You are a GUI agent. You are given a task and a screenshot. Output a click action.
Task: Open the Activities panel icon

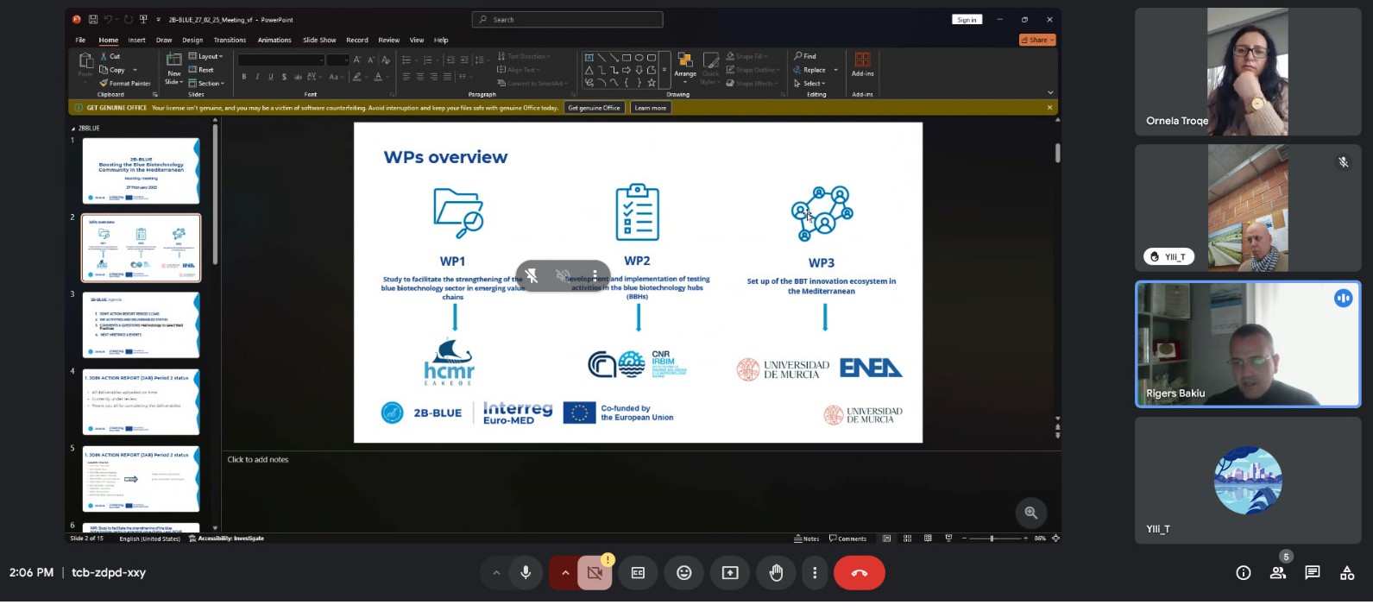1346,573
